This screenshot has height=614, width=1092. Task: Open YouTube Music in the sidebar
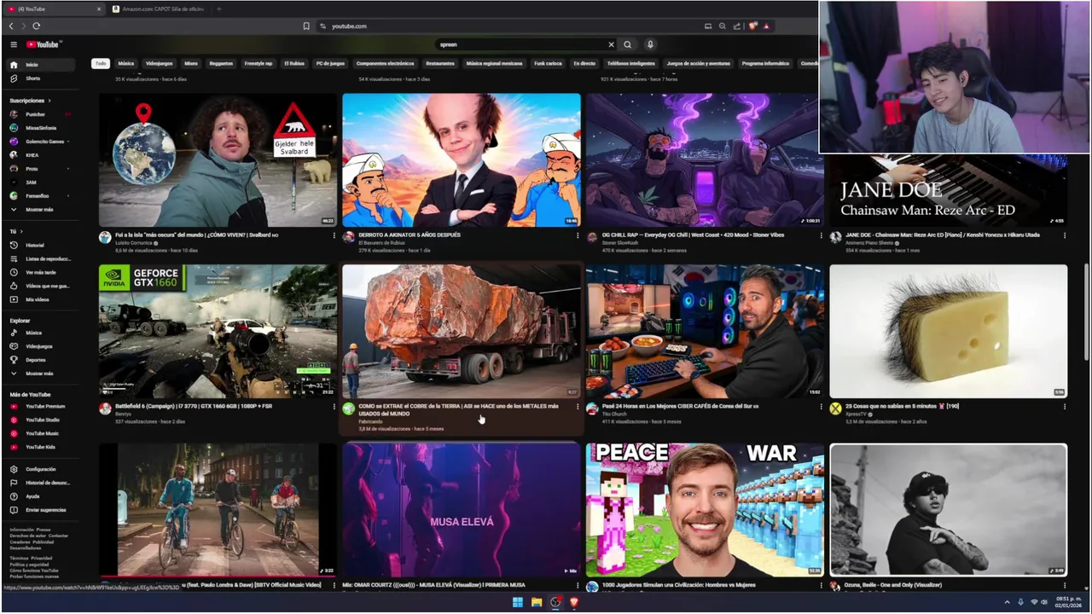click(40, 433)
